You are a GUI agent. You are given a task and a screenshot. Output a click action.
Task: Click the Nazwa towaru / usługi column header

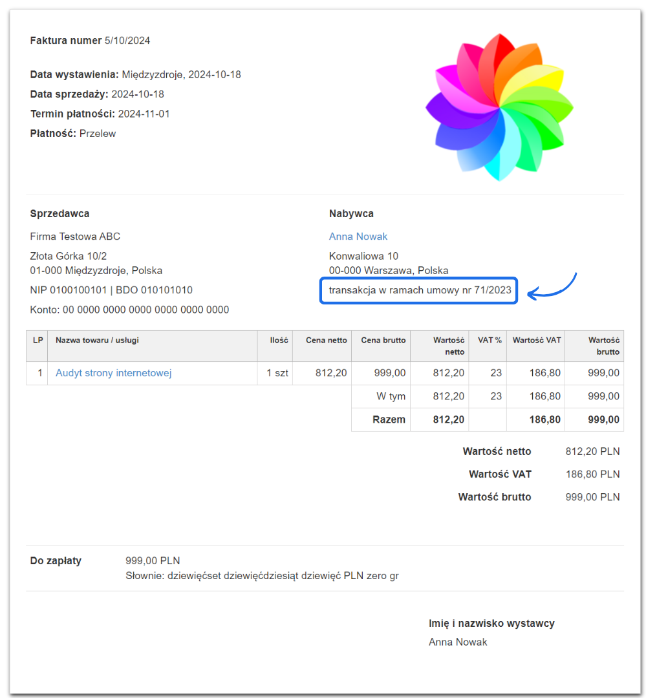coord(98,341)
